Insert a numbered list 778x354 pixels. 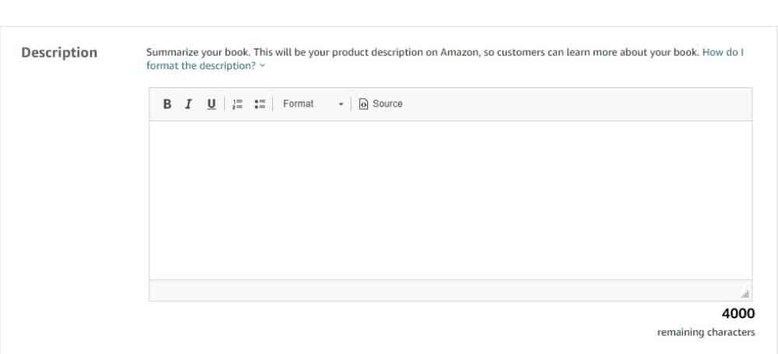237,103
